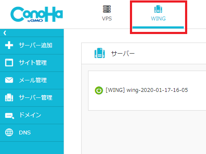Click the サーバー panel header icon
Screen dimensions: 206x154
(100, 53)
